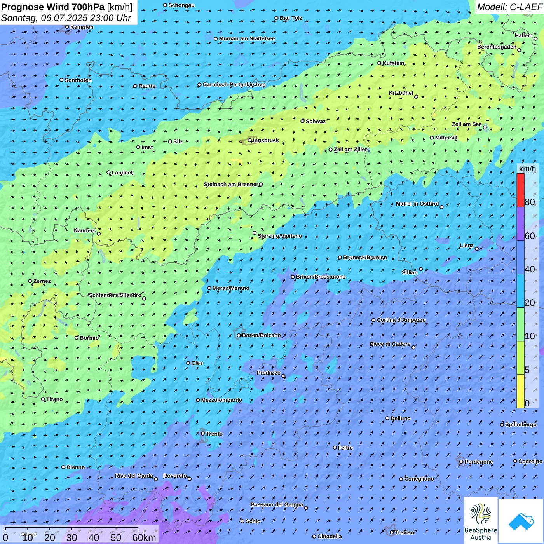Click the GeoSphere Austria logo
This screenshot has height=544, width=544.
[481, 520]
